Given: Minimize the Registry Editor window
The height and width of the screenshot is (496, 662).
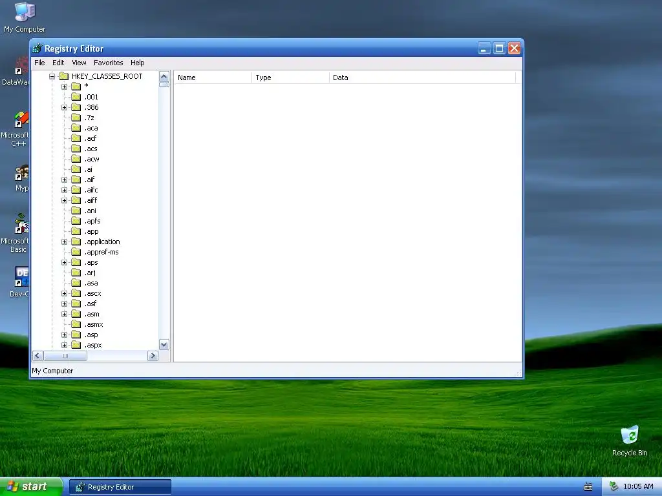Looking at the screenshot, I should (x=484, y=48).
